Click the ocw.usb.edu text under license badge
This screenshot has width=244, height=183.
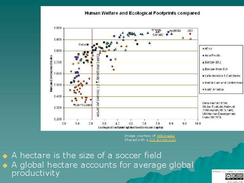(x=235, y=182)
